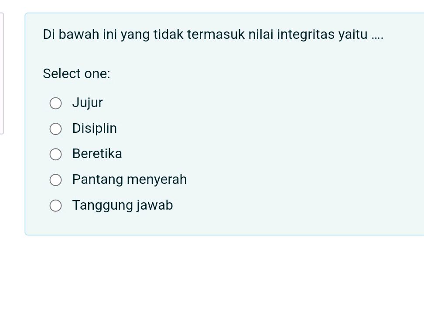Select the Tanggung jawab radio button
This screenshot has width=424, height=318.
(x=55, y=205)
